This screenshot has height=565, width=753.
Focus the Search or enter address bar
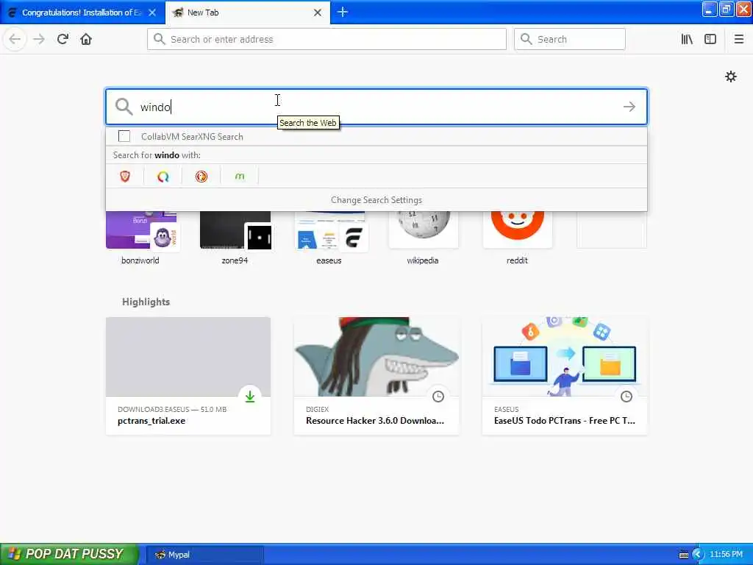326,40
